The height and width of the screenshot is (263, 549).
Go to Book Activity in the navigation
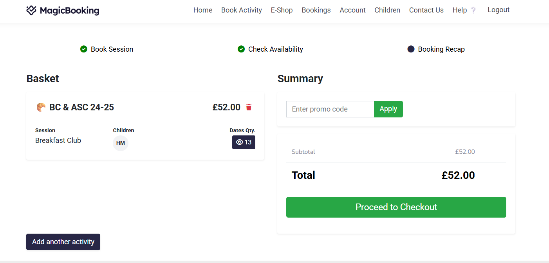point(242,10)
